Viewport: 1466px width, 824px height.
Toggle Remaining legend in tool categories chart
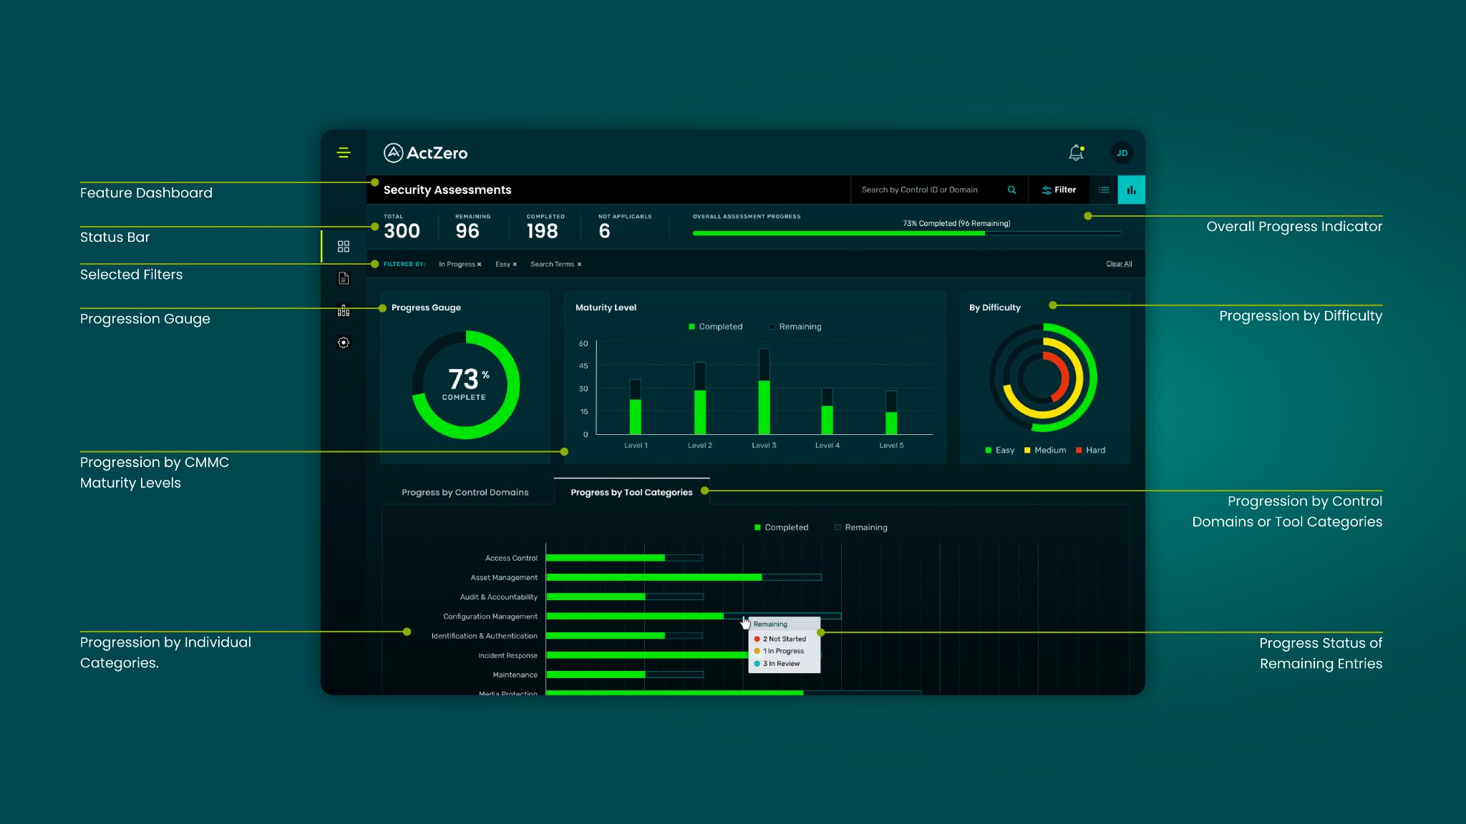click(x=861, y=527)
